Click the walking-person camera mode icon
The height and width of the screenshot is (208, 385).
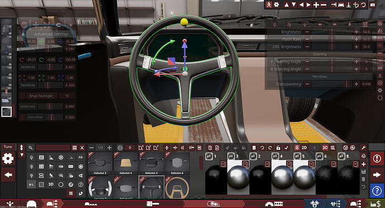coord(269,4)
